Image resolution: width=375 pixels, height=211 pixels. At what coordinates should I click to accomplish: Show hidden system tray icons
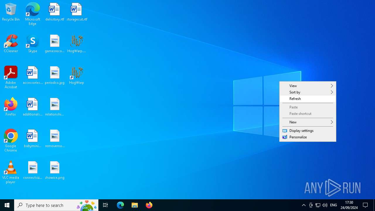pyautogui.click(x=304, y=205)
